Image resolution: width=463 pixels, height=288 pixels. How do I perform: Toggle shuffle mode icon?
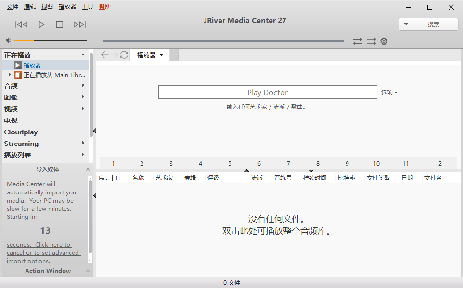click(x=371, y=41)
